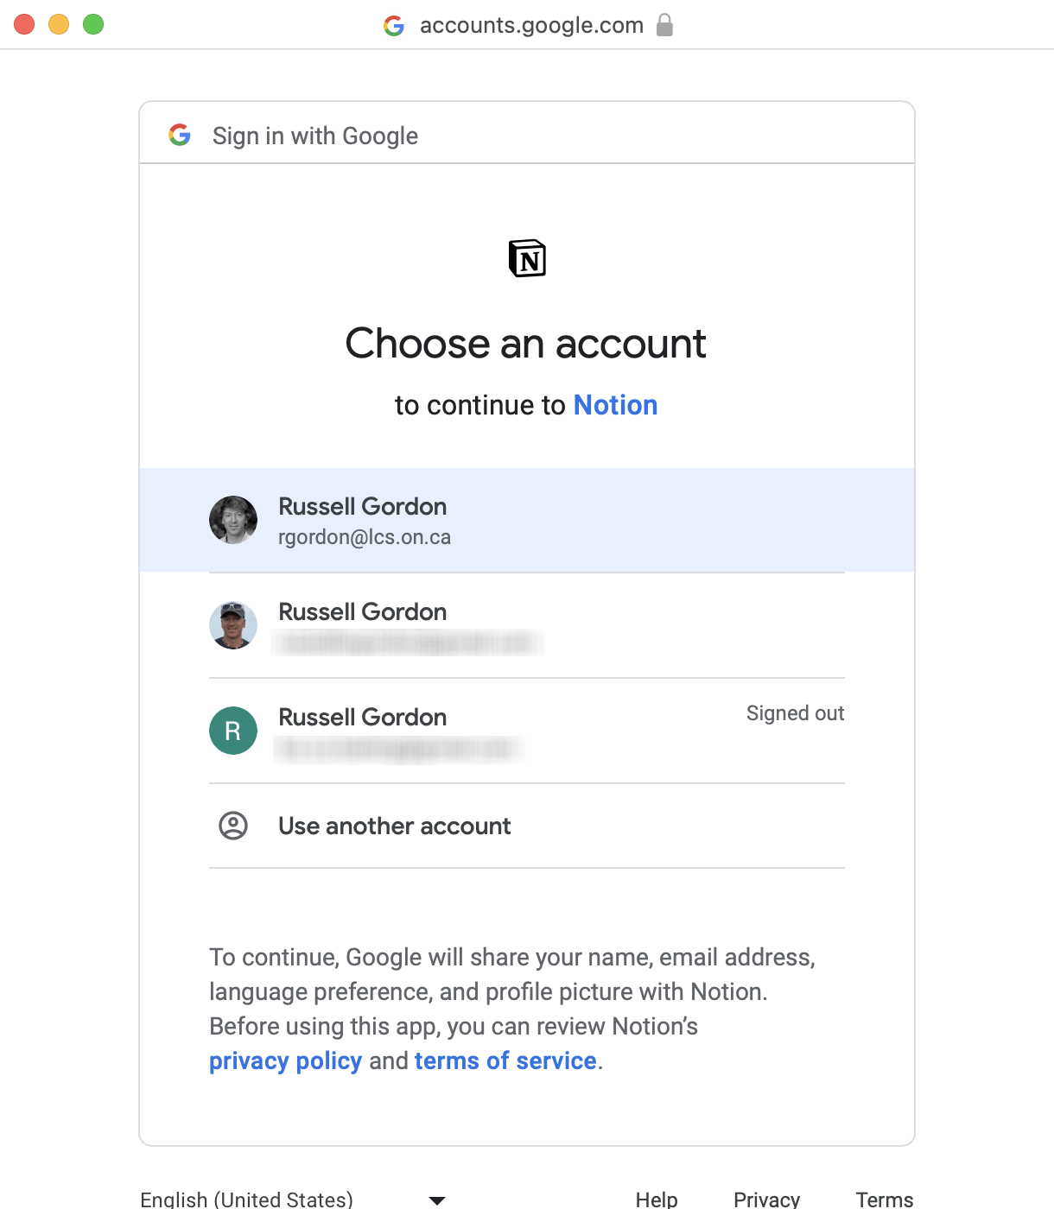The width and height of the screenshot is (1054, 1209).
Task: Click the green letter R avatar
Action: [233, 731]
